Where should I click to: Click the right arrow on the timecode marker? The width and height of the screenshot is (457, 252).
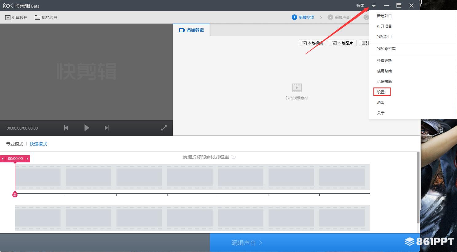27,159
